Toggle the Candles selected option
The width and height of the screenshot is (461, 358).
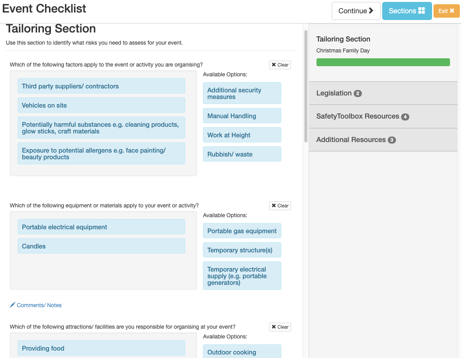point(101,246)
